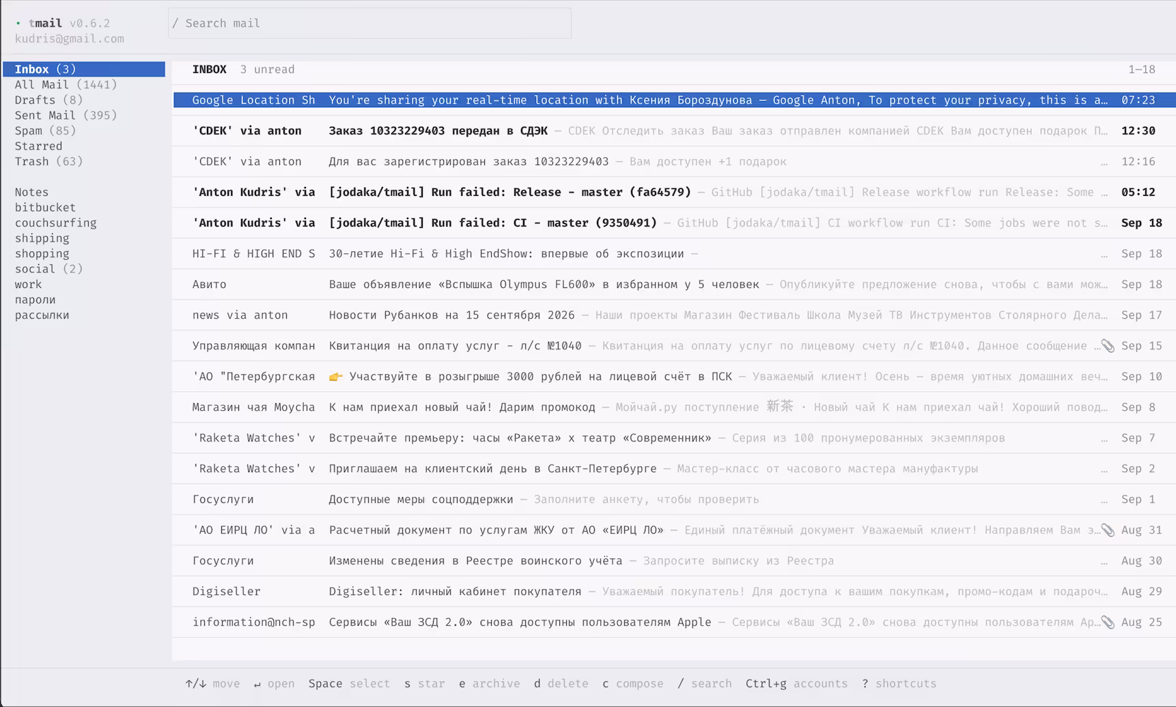
Task: Open the HI-FI & HIGH END Show email
Action: point(674,253)
